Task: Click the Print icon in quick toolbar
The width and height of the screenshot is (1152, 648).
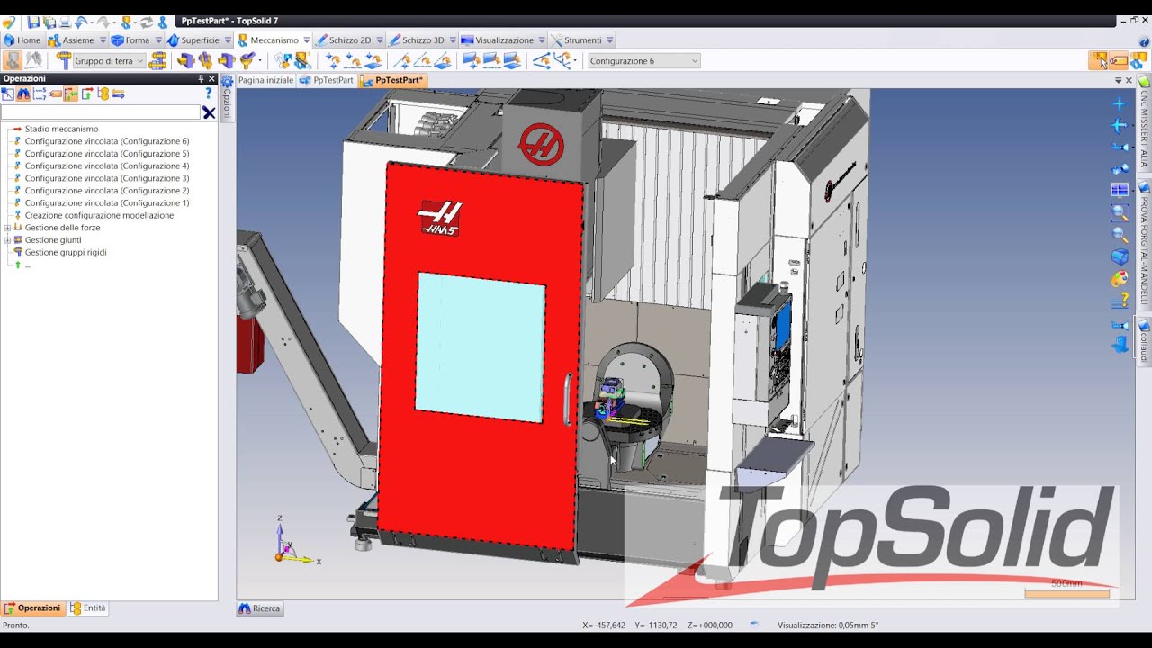Action: [65, 22]
